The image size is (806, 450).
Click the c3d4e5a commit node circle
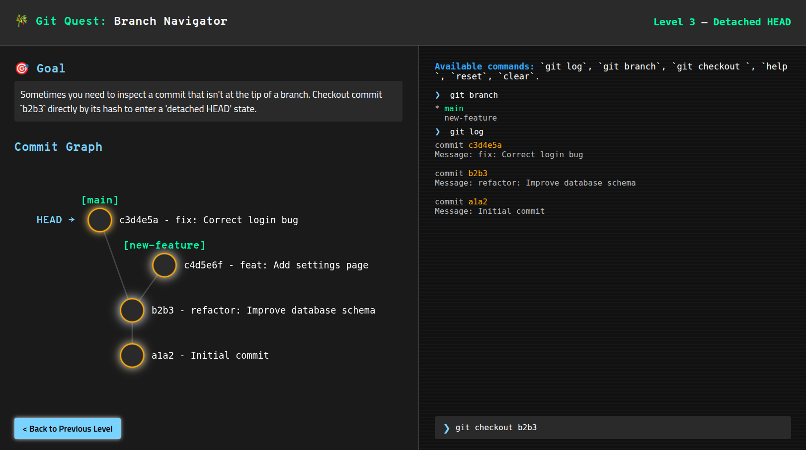click(100, 220)
